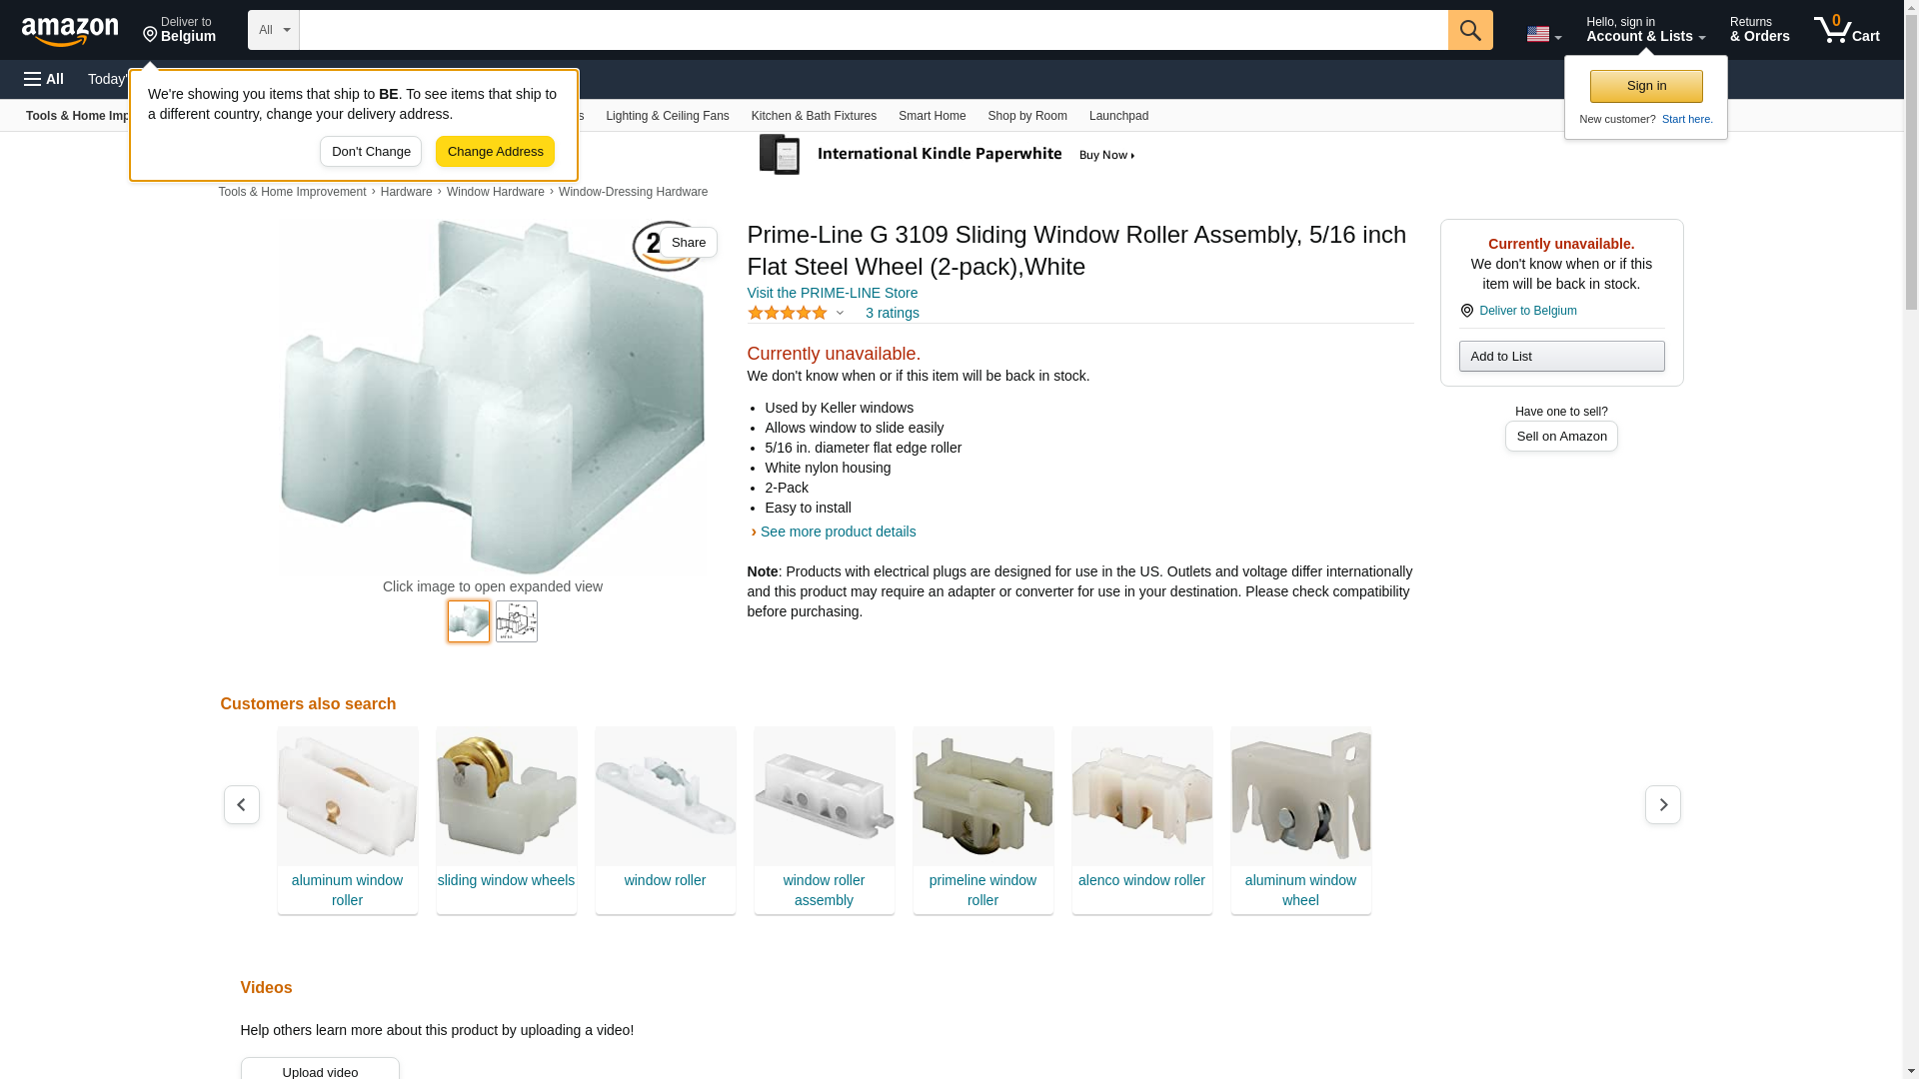Click Visit the PRIME-LINE Store link
This screenshot has width=1919, height=1079.
(x=833, y=293)
